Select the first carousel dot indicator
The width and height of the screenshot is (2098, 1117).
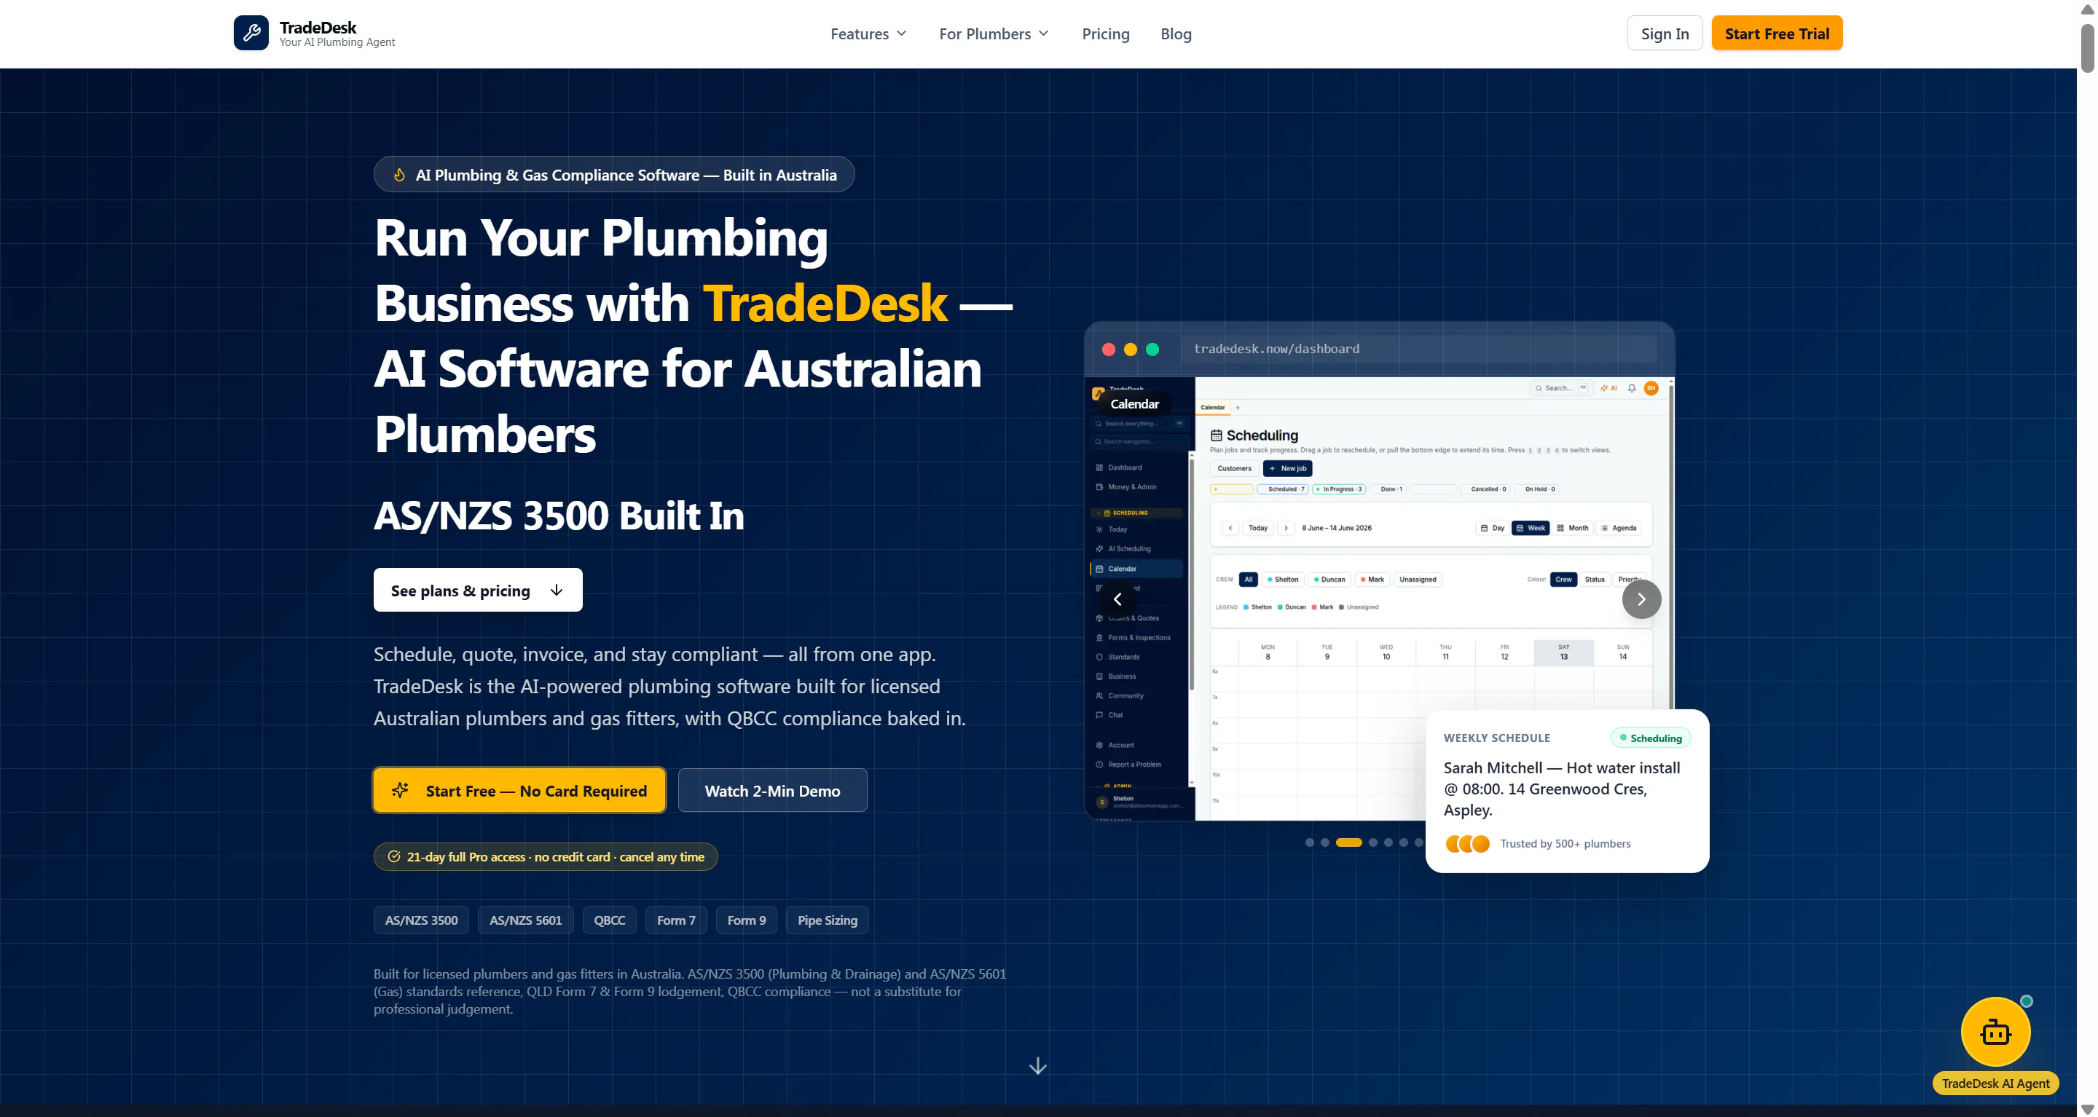[x=1310, y=842]
